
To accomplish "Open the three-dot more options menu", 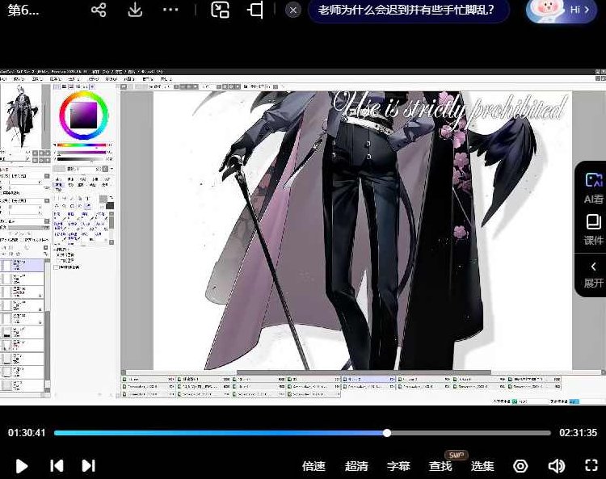I will click(x=170, y=10).
